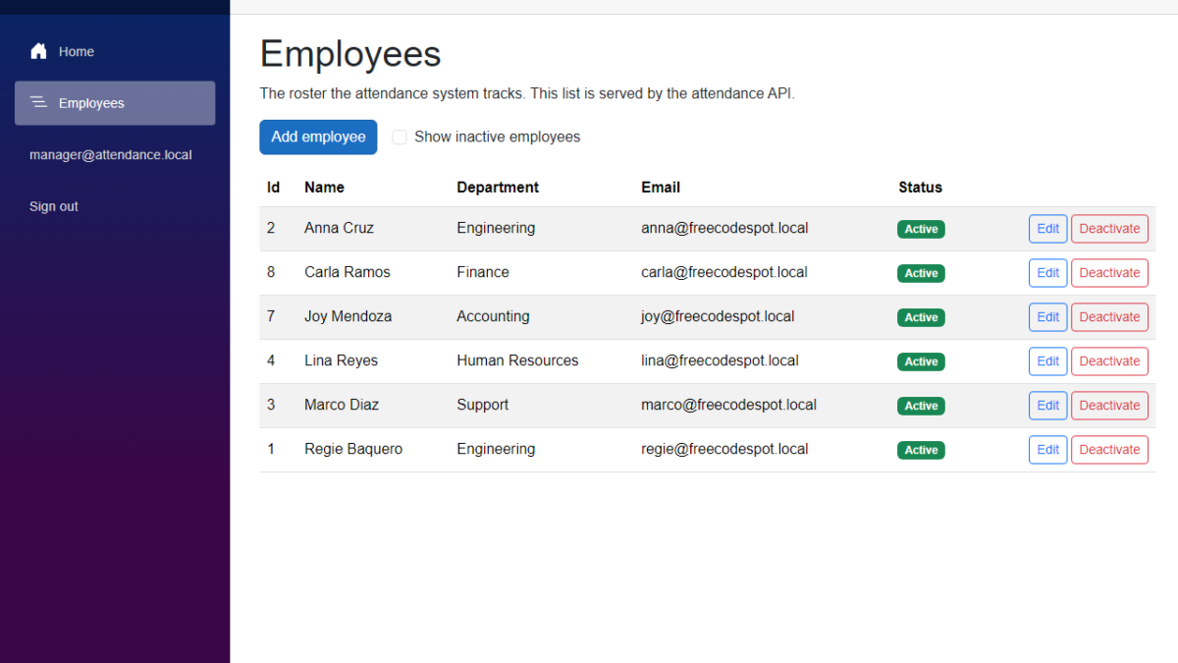Select the name Regie Baquero

pyautogui.click(x=353, y=449)
